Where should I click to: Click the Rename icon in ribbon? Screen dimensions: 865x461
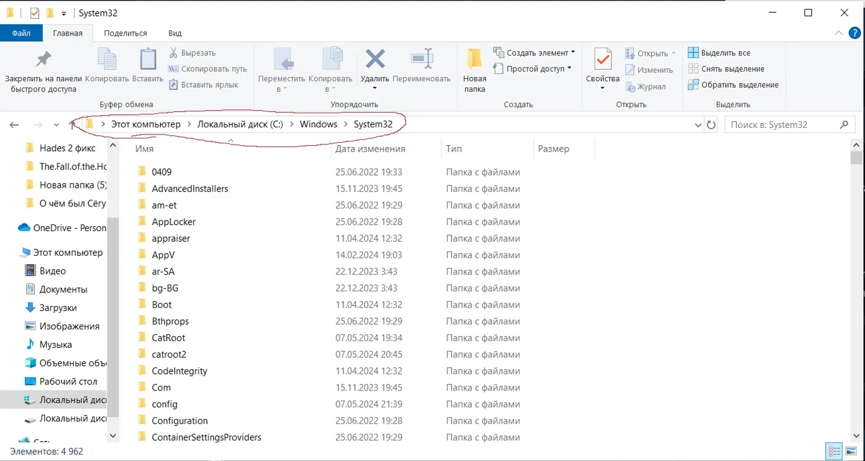tap(422, 60)
